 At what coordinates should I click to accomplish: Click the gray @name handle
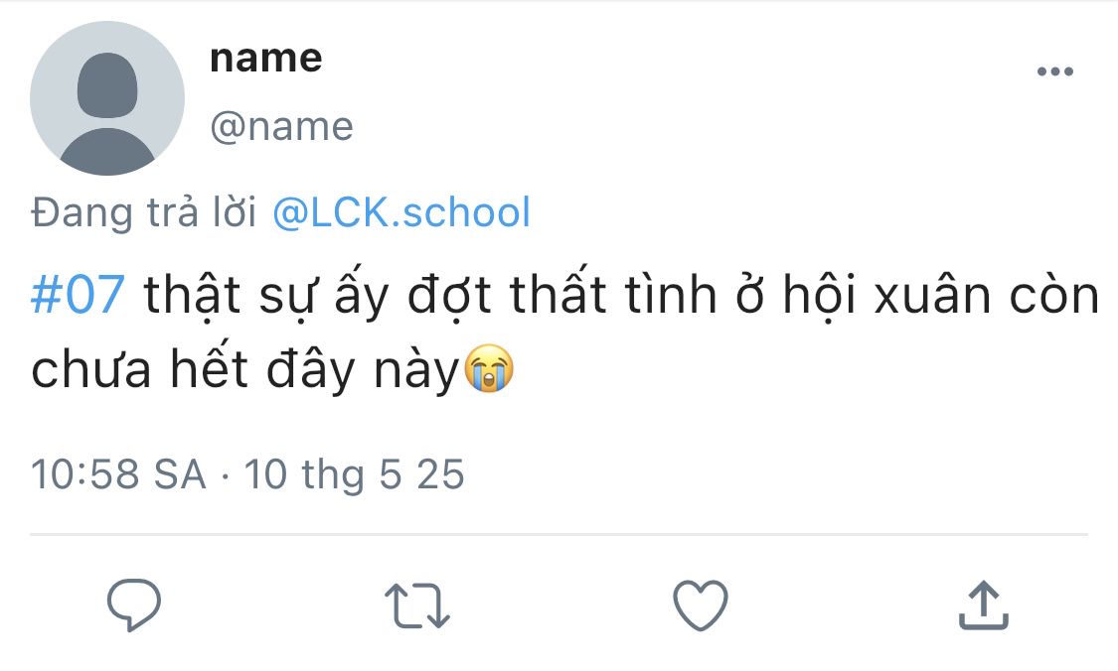(281, 127)
